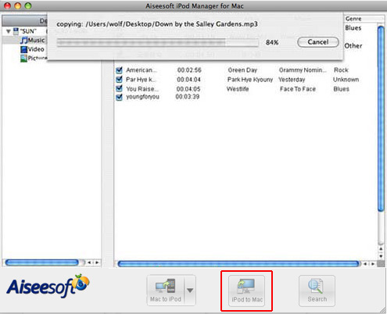Click the Aiseesoft logo
Screen dimensions: 387x314
tap(48, 286)
